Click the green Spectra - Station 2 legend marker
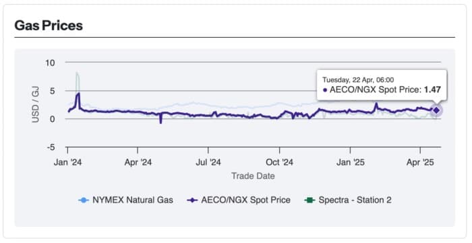Viewport: 472px width, 243px height. [309, 200]
